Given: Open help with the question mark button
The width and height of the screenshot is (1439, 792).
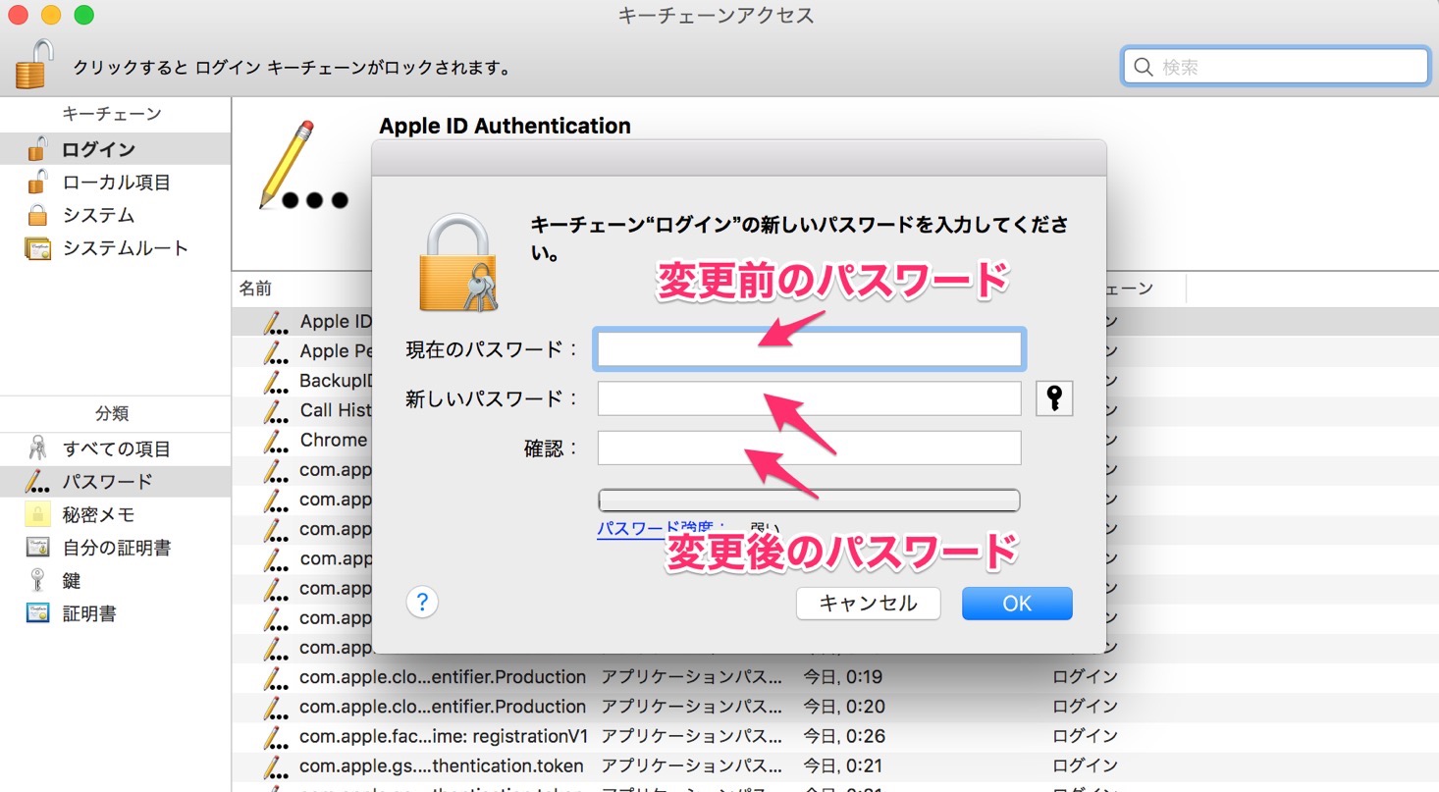Looking at the screenshot, I should (422, 602).
